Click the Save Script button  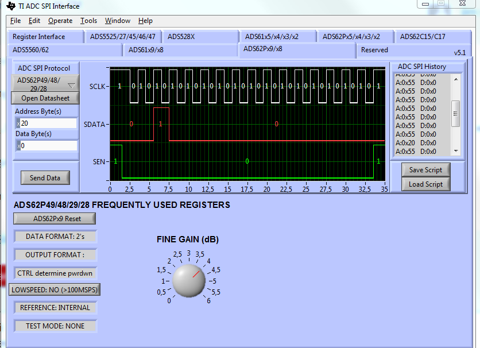(x=425, y=170)
